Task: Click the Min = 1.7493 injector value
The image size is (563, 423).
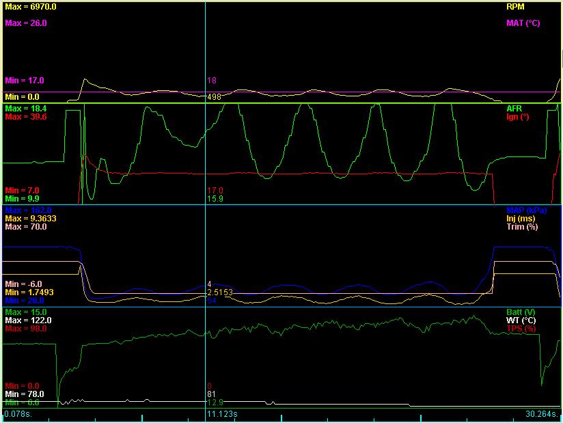Action: [x=29, y=292]
